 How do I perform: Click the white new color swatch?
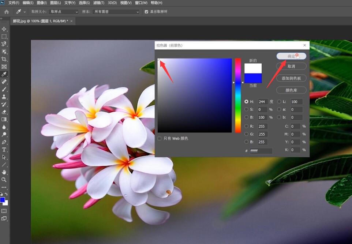pos(253,68)
